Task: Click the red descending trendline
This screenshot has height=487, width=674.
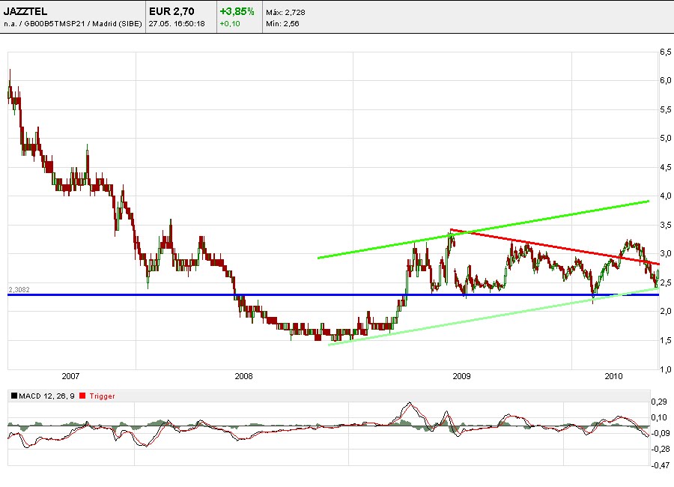Action: point(554,247)
